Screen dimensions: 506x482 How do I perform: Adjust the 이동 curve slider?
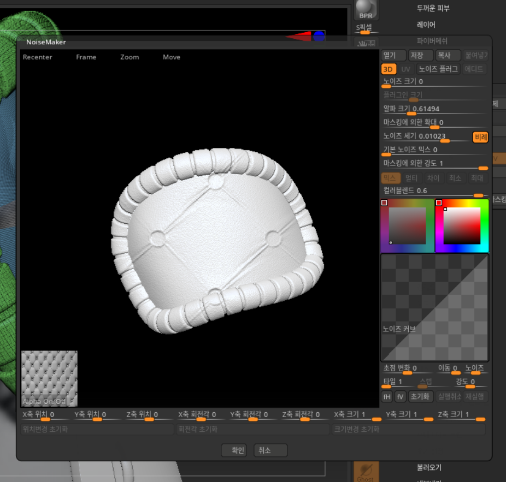449,369
